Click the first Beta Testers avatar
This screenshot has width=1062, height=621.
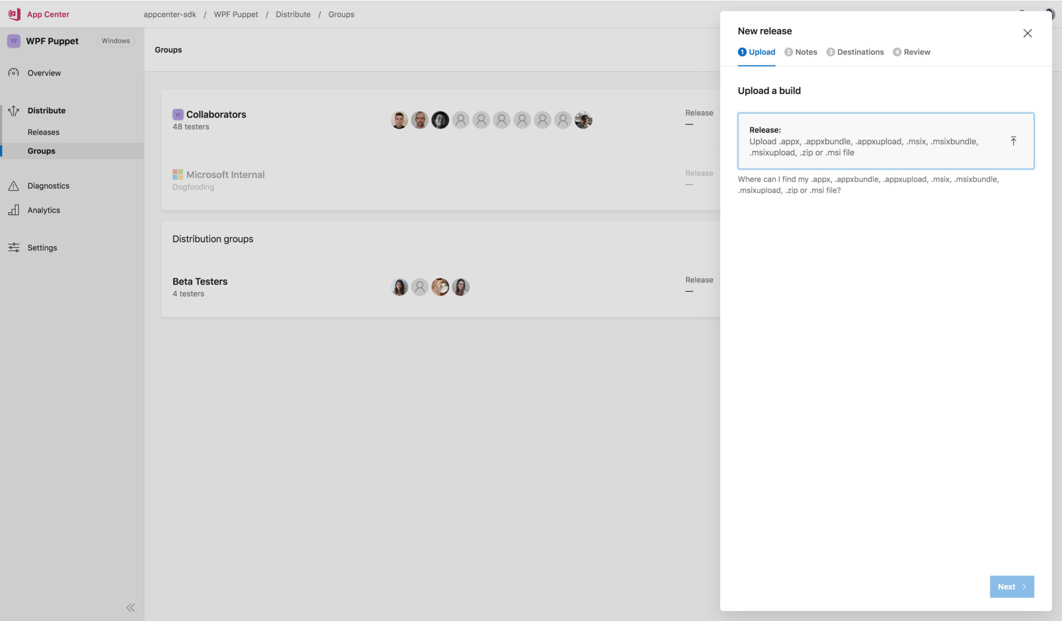click(399, 287)
